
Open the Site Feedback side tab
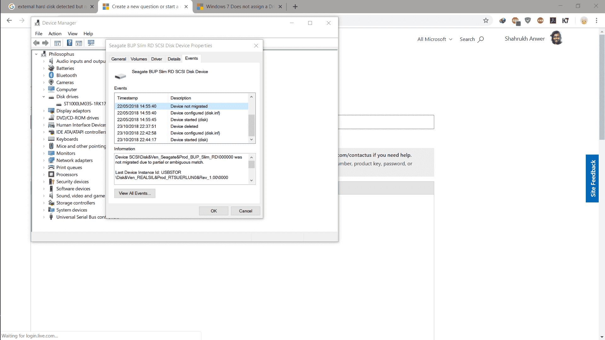tap(592, 178)
